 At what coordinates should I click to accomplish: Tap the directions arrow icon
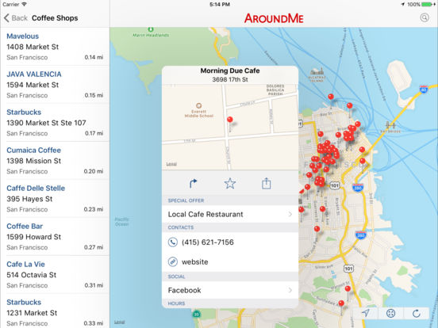tap(193, 184)
